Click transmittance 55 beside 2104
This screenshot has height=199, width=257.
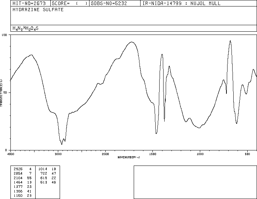click(x=29, y=178)
